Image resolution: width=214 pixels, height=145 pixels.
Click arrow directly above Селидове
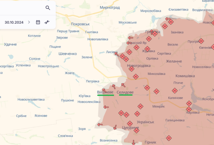click(124, 85)
